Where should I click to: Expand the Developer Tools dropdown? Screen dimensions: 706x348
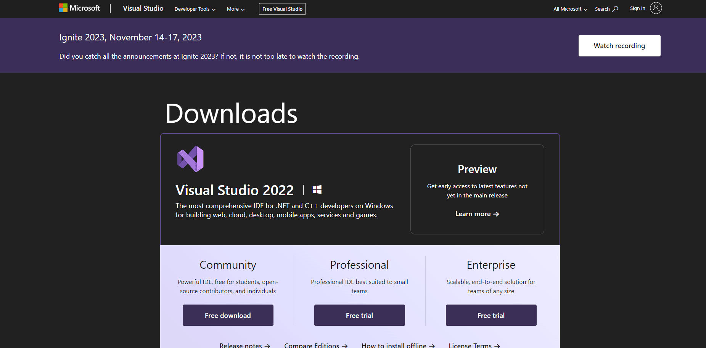tap(195, 9)
